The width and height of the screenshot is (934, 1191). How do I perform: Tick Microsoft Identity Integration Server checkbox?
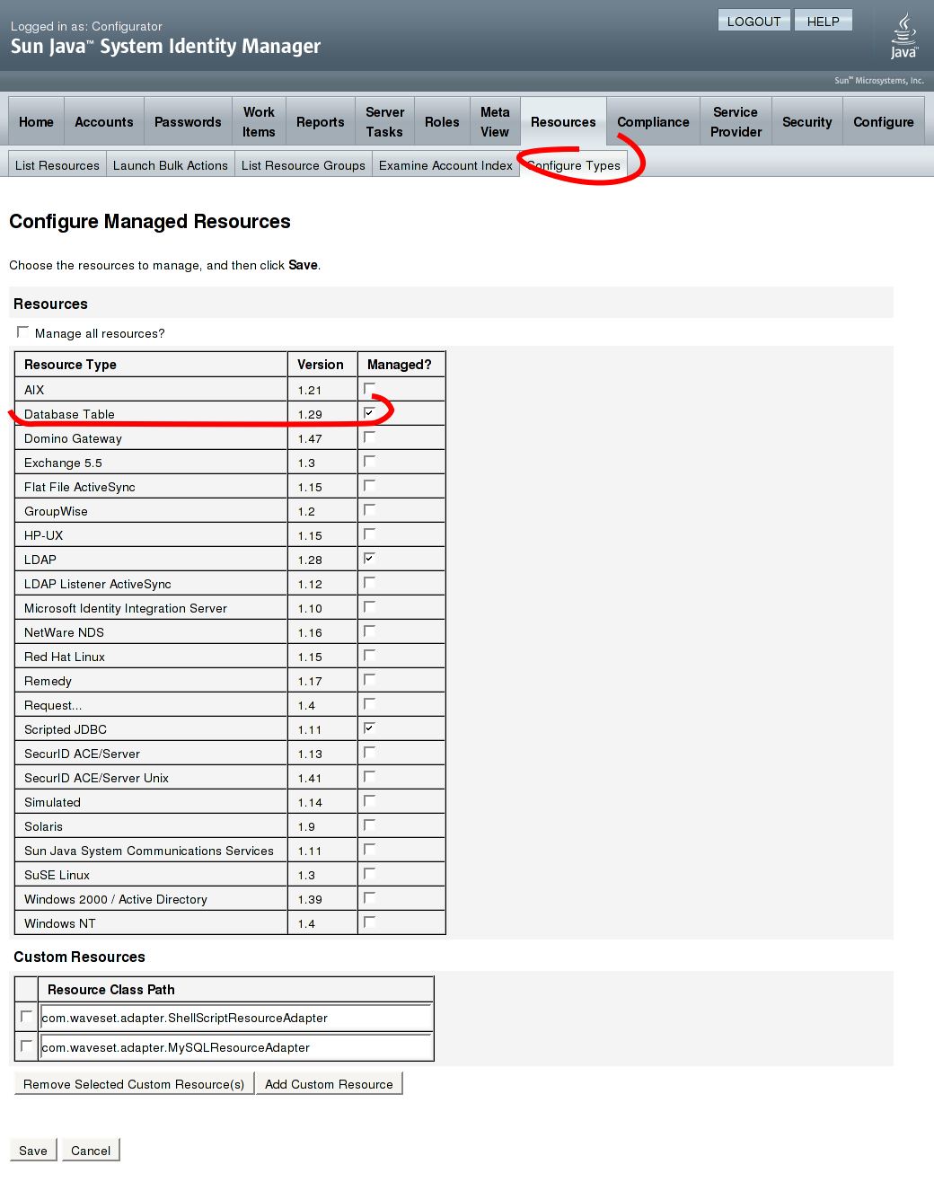coord(369,606)
